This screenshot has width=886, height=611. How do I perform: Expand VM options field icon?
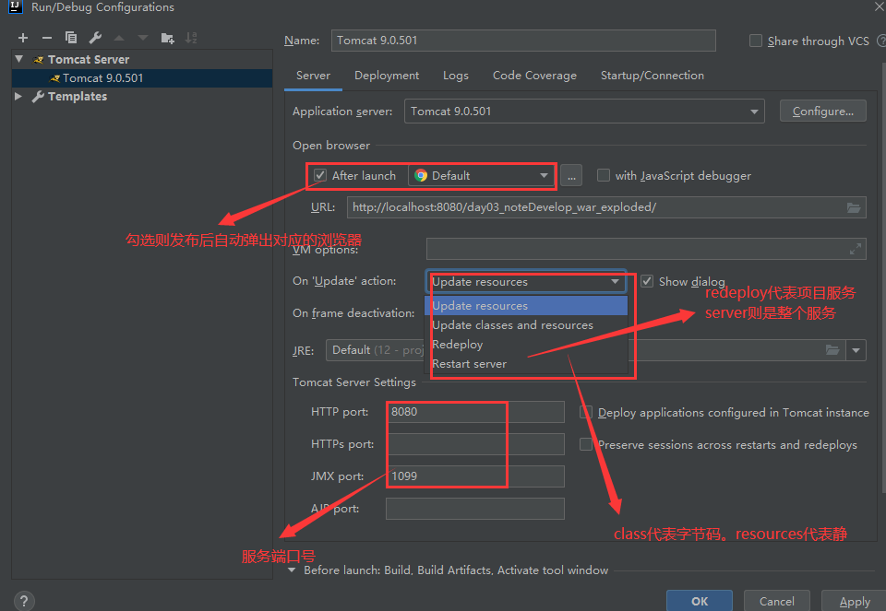(x=856, y=249)
